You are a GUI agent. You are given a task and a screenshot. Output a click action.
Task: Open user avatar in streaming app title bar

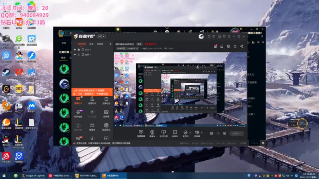click(x=201, y=36)
